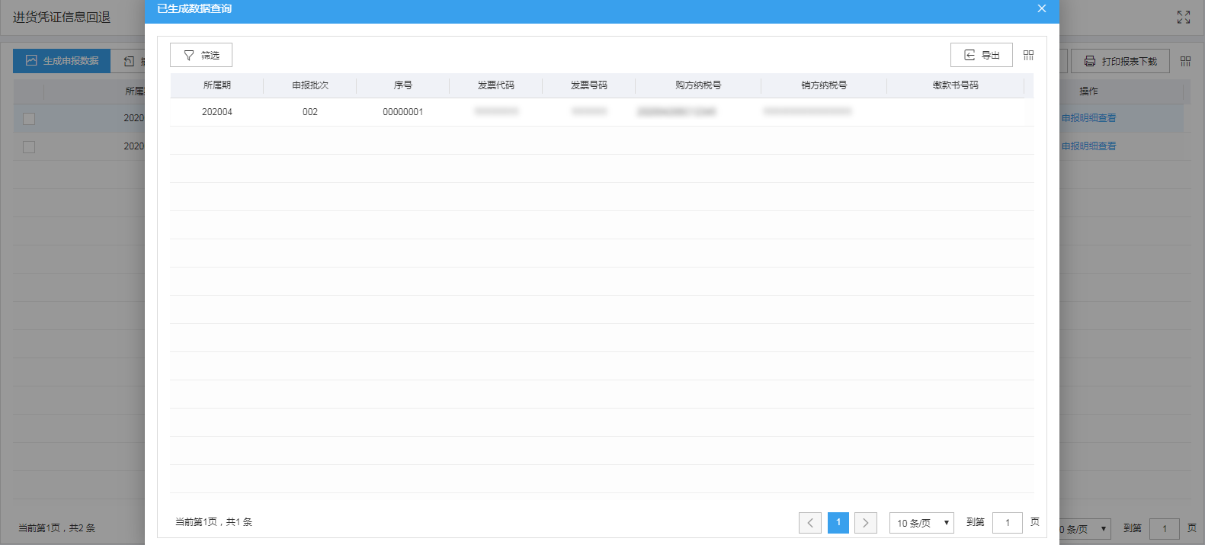
Task: Open second row 申报明细查看 link
Action: click(1088, 146)
